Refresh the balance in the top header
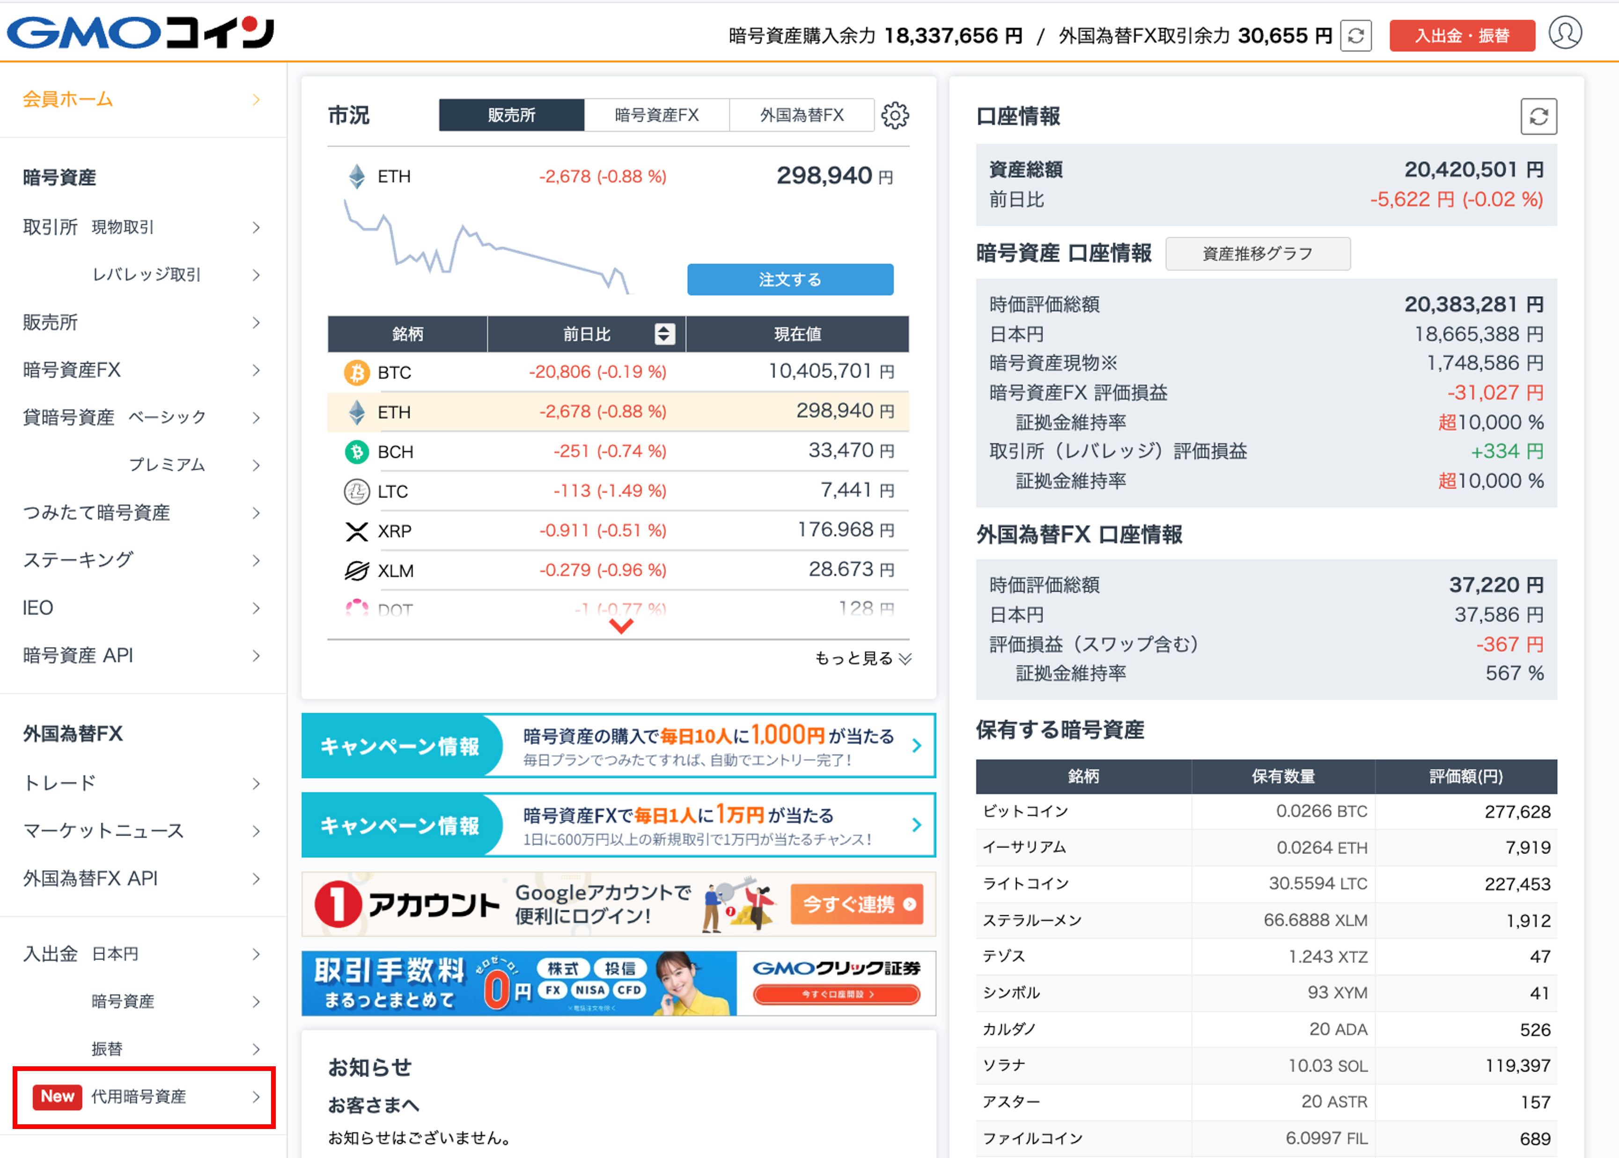Image resolution: width=1619 pixels, height=1158 pixels. click(x=1356, y=36)
